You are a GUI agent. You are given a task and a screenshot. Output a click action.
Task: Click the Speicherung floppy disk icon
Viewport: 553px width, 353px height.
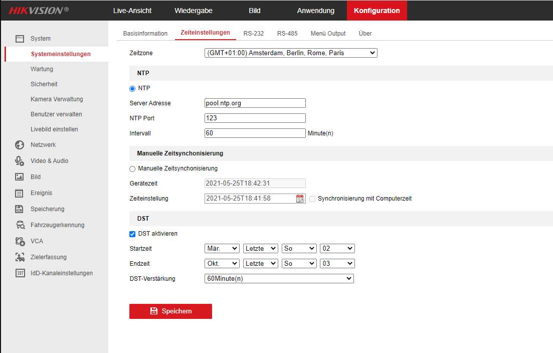(x=20, y=209)
